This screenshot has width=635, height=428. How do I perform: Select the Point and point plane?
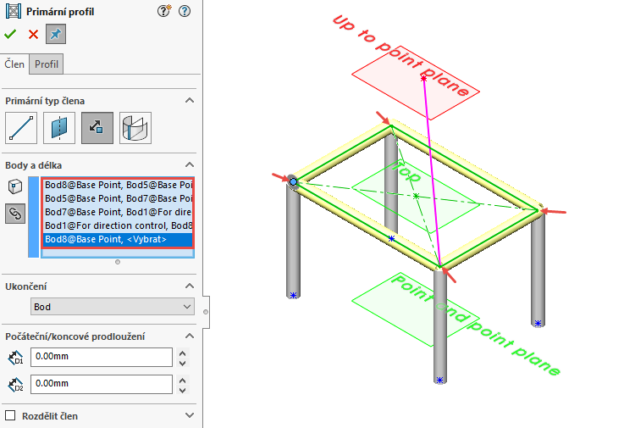coord(415,309)
